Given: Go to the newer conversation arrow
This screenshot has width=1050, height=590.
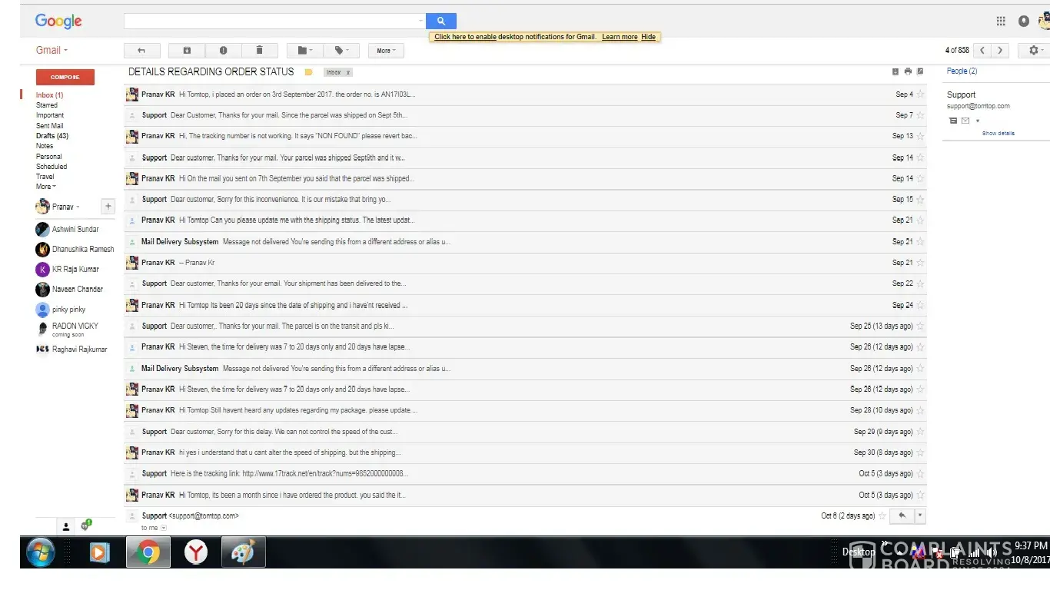Looking at the screenshot, I should point(982,51).
